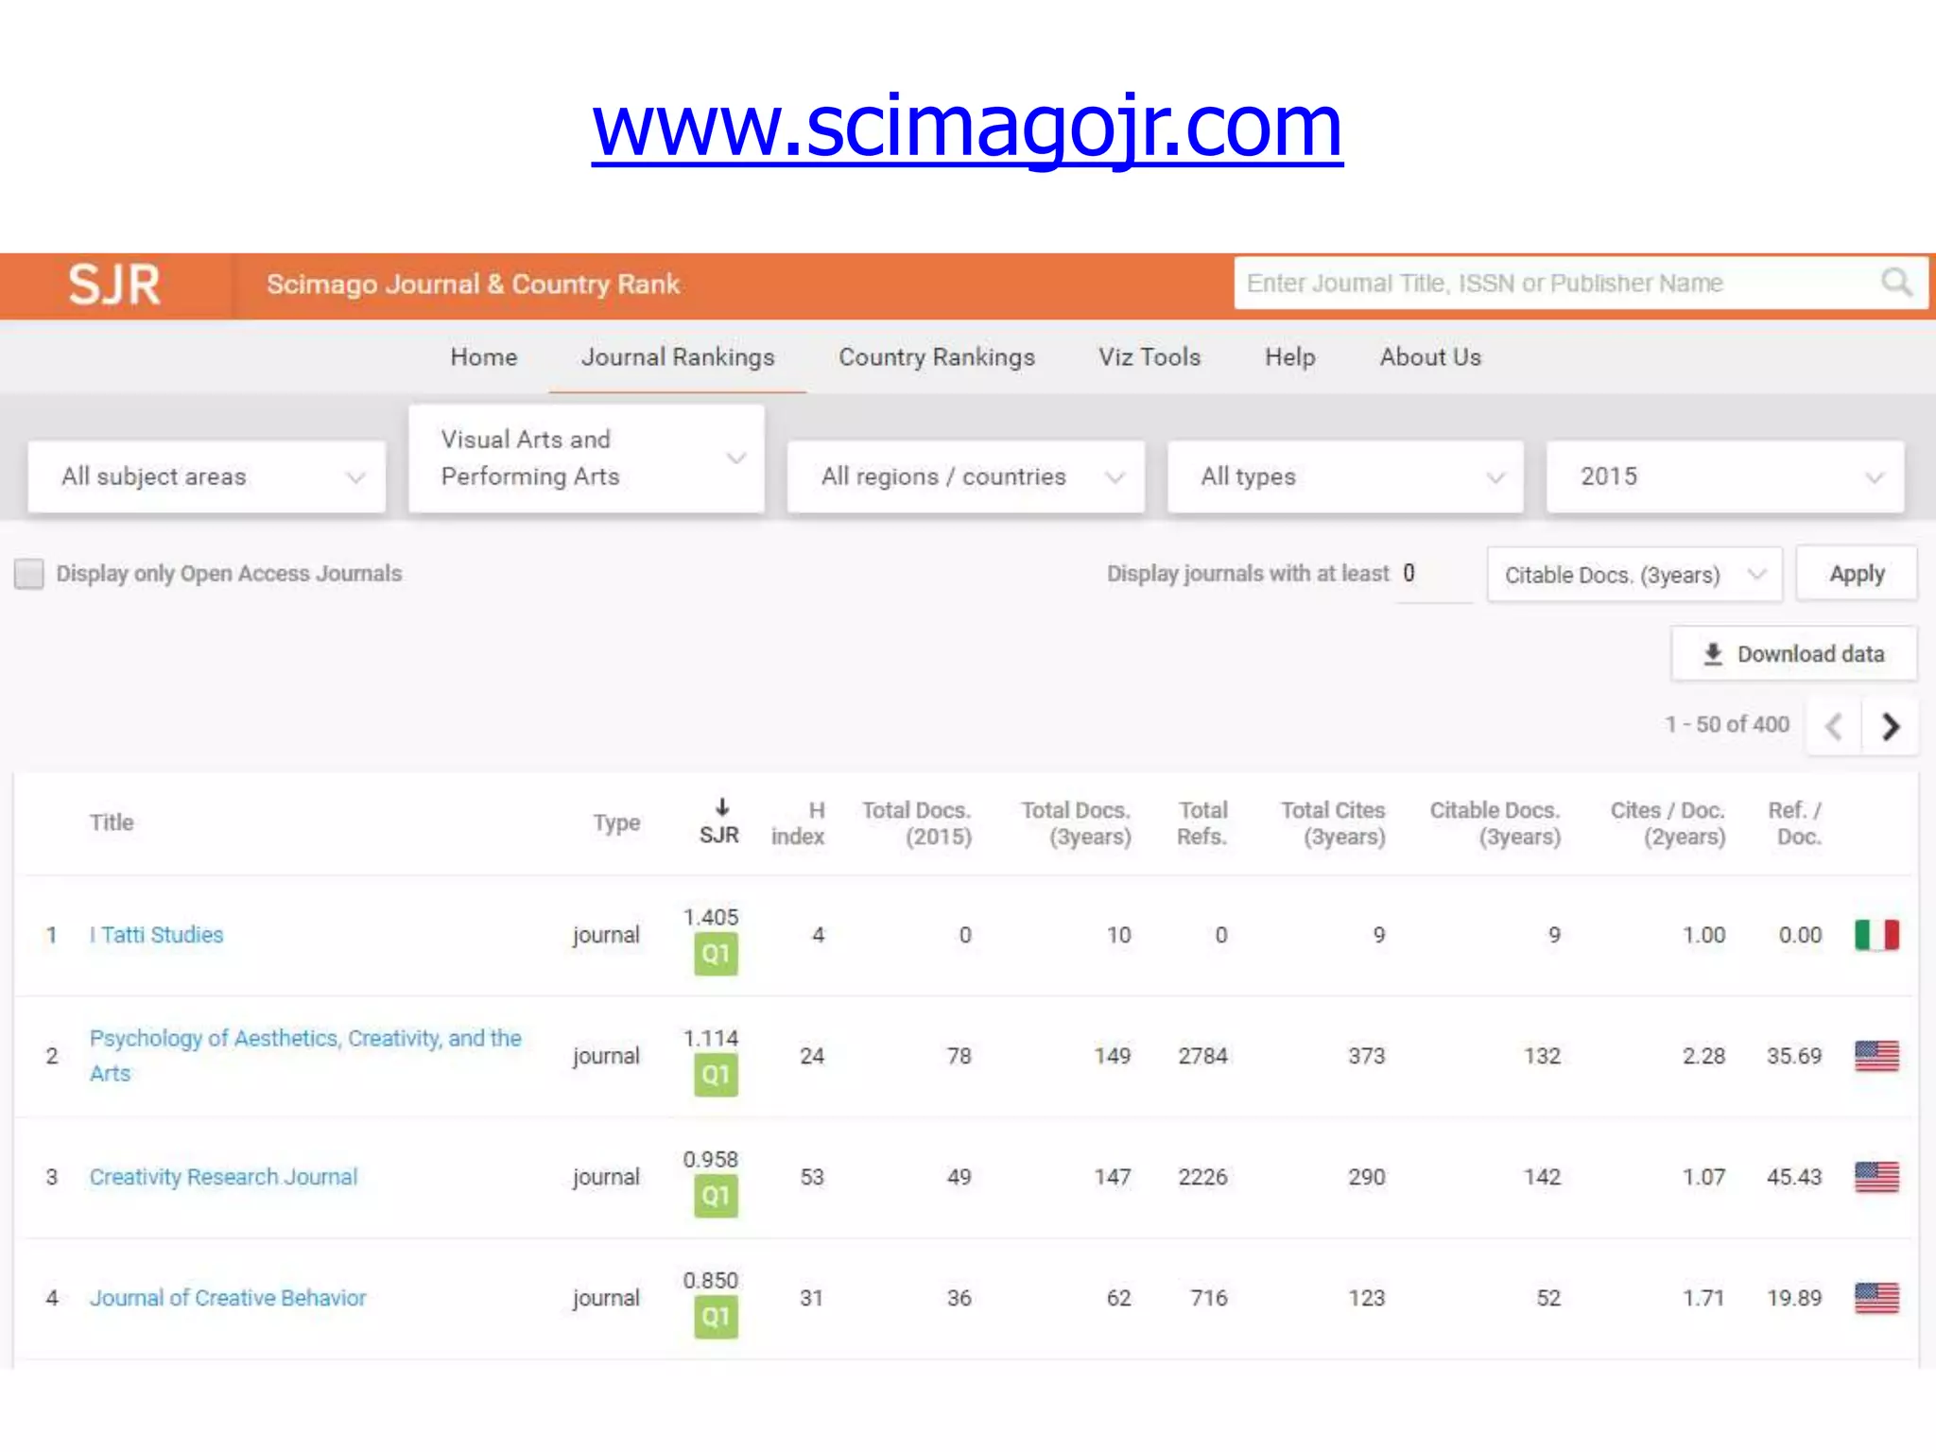Image resolution: width=1936 pixels, height=1452 pixels.
Task: Open the About Us page
Action: pos(1430,357)
